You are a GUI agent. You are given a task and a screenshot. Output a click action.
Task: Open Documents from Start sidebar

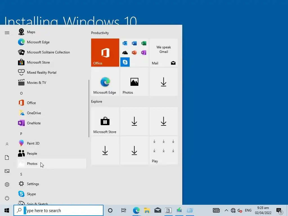pyautogui.click(x=7, y=157)
